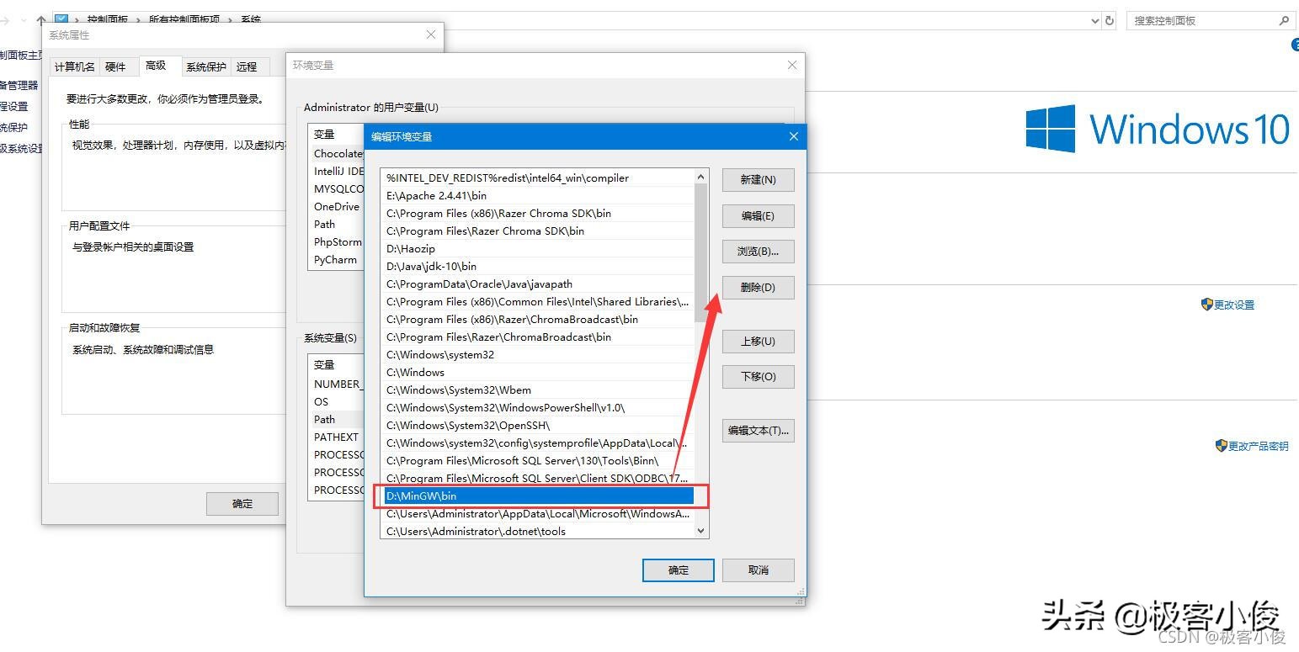The height and width of the screenshot is (652, 1299).
Task: Click the up-to-parent-folder arrow
Action: (x=41, y=19)
